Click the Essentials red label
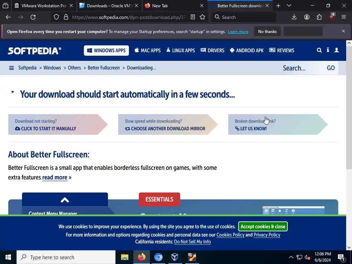352x264 pixels. (x=159, y=199)
